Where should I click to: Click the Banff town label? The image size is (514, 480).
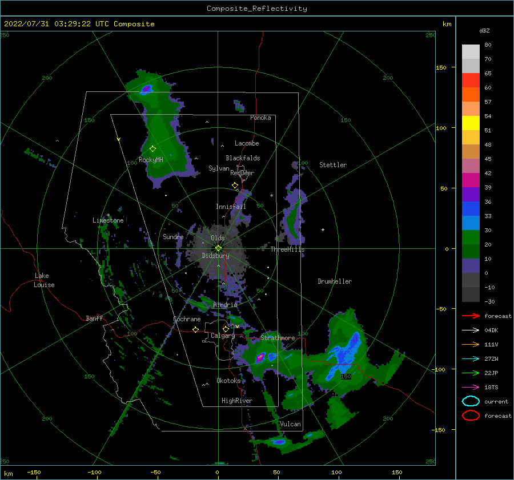(94, 318)
